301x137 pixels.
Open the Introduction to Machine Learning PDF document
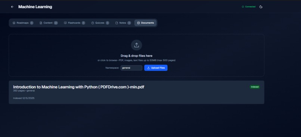[x=136, y=92]
